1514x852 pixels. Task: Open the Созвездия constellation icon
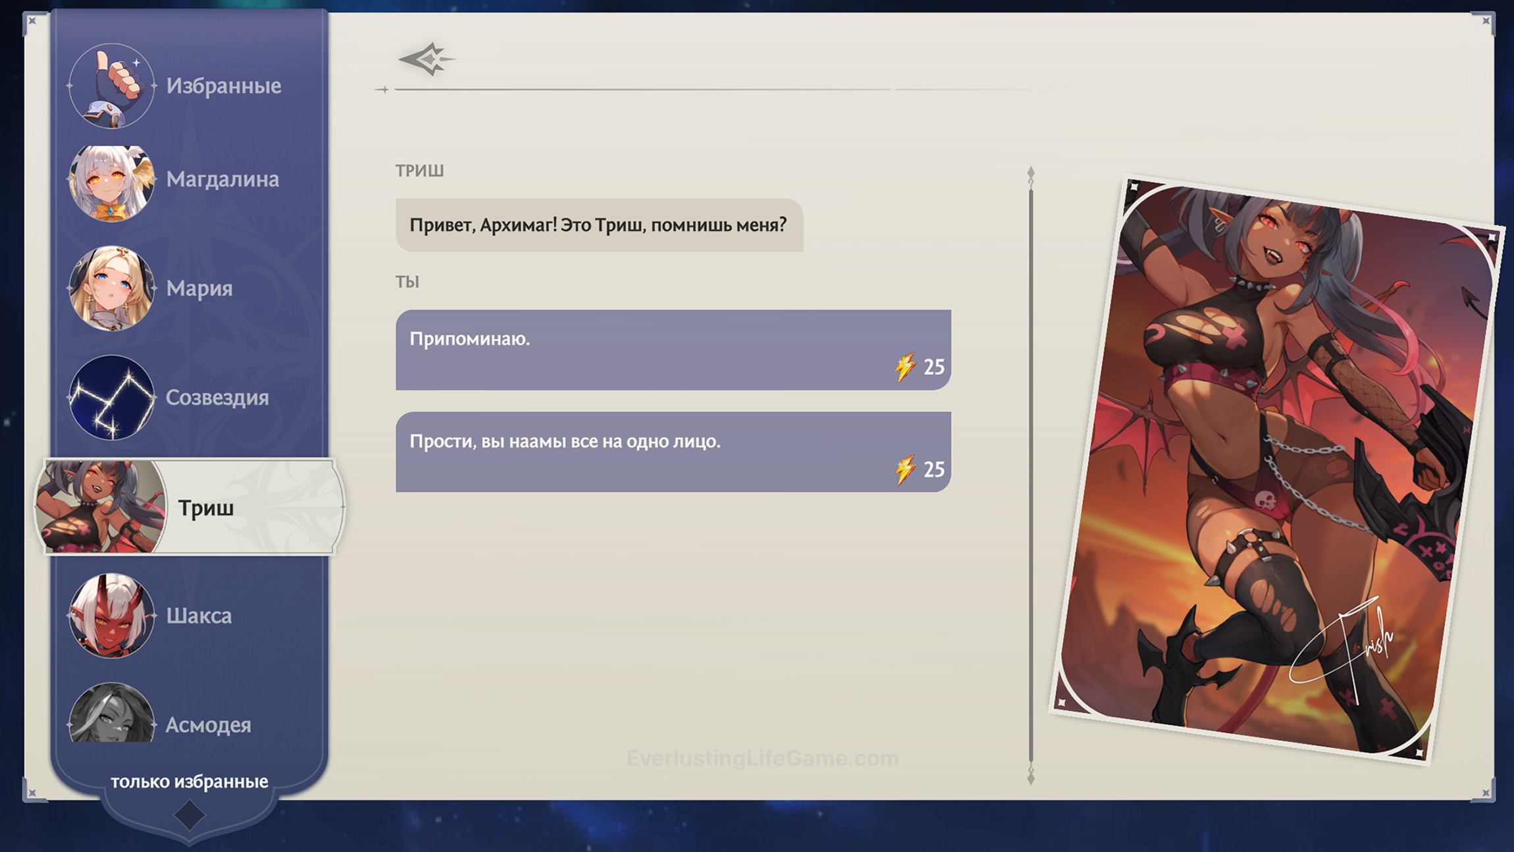pos(111,397)
